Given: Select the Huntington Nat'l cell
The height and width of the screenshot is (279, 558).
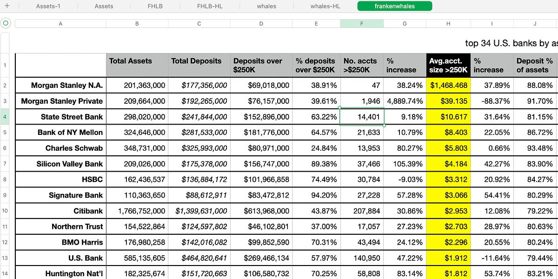Looking at the screenshot, I should pyautogui.click(x=60, y=273).
